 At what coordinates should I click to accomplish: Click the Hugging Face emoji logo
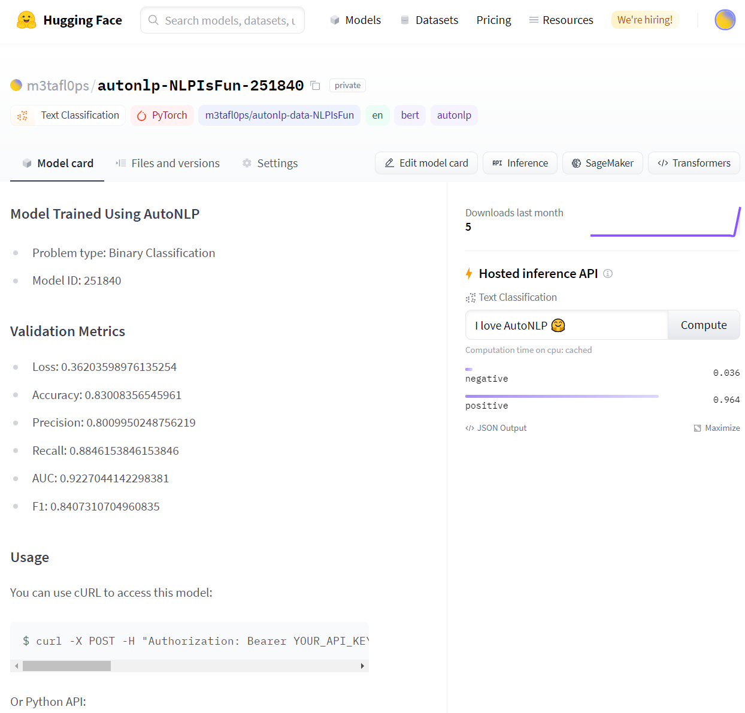[26, 20]
